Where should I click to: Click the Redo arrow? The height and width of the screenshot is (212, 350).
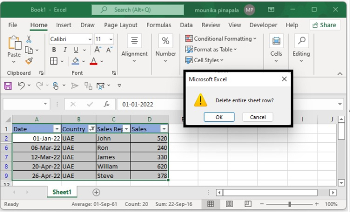pos(39,86)
